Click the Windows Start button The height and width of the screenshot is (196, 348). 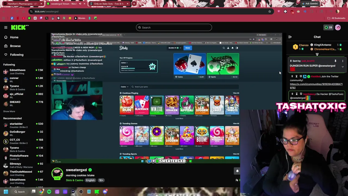tap(6, 192)
